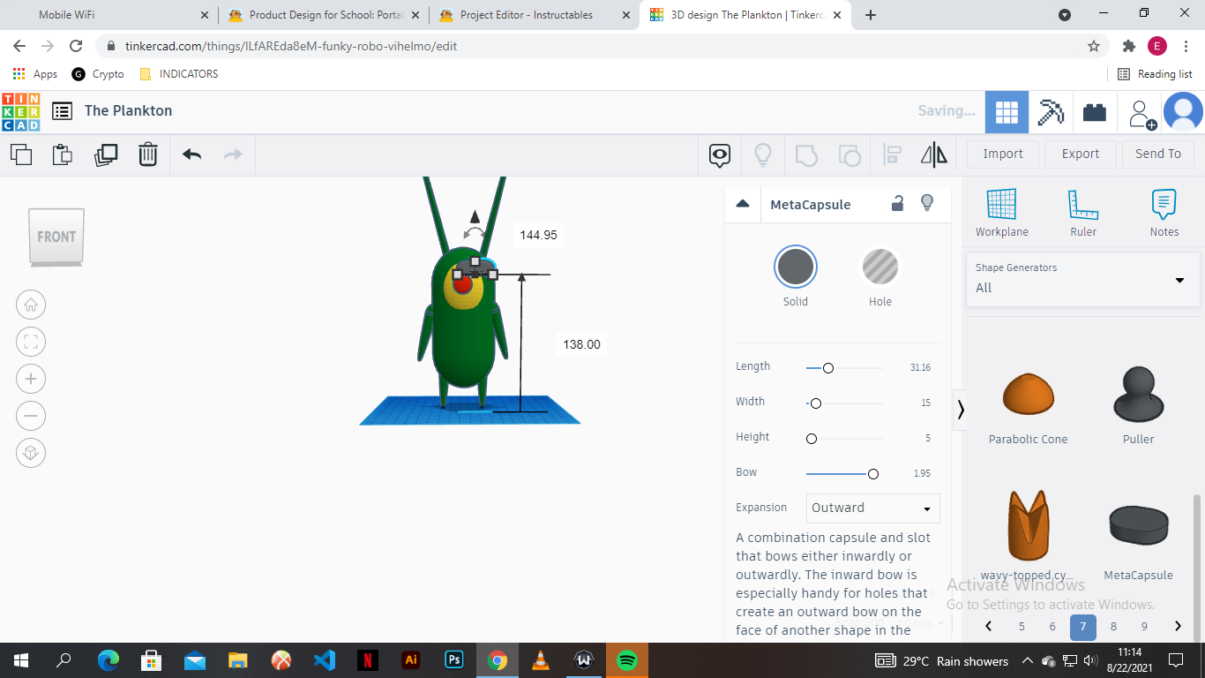1205x678 pixels.
Task: Click the Align tool icon
Action: (x=892, y=155)
